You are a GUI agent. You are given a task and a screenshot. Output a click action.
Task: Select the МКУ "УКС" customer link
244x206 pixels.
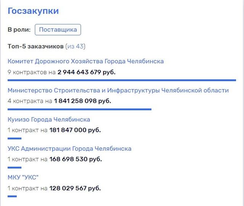tap(23, 177)
